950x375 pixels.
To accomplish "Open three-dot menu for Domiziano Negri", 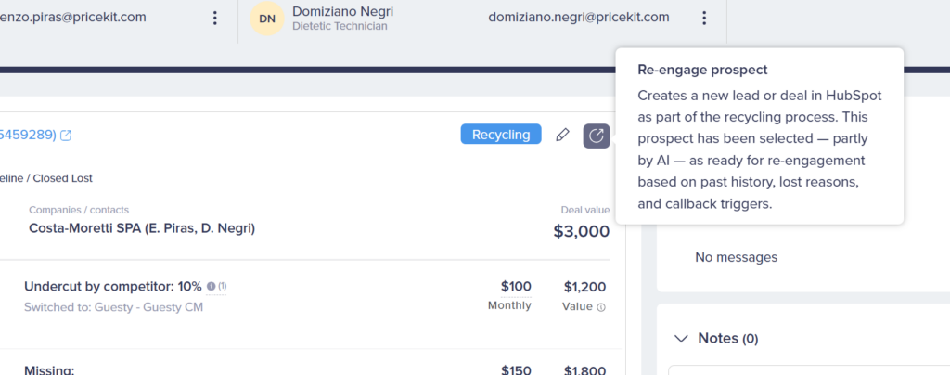I will (x=704, y=18).
